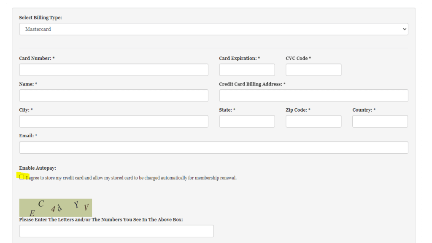Image resolution: width=432 pixels, height=243 pixels.
Task: Select the State input box
Action: click(247, 121)
